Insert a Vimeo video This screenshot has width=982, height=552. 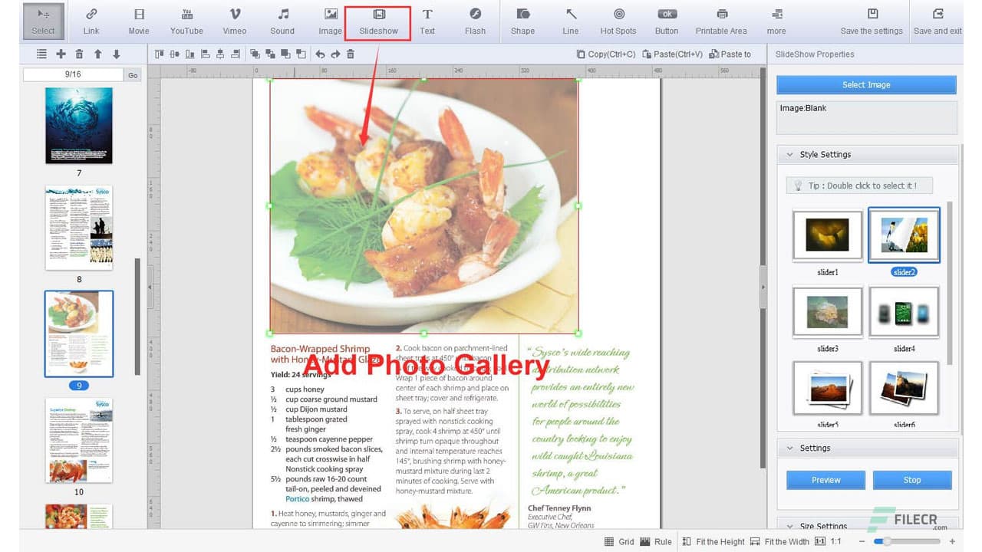pyautogui.click(x=234, y=21)
